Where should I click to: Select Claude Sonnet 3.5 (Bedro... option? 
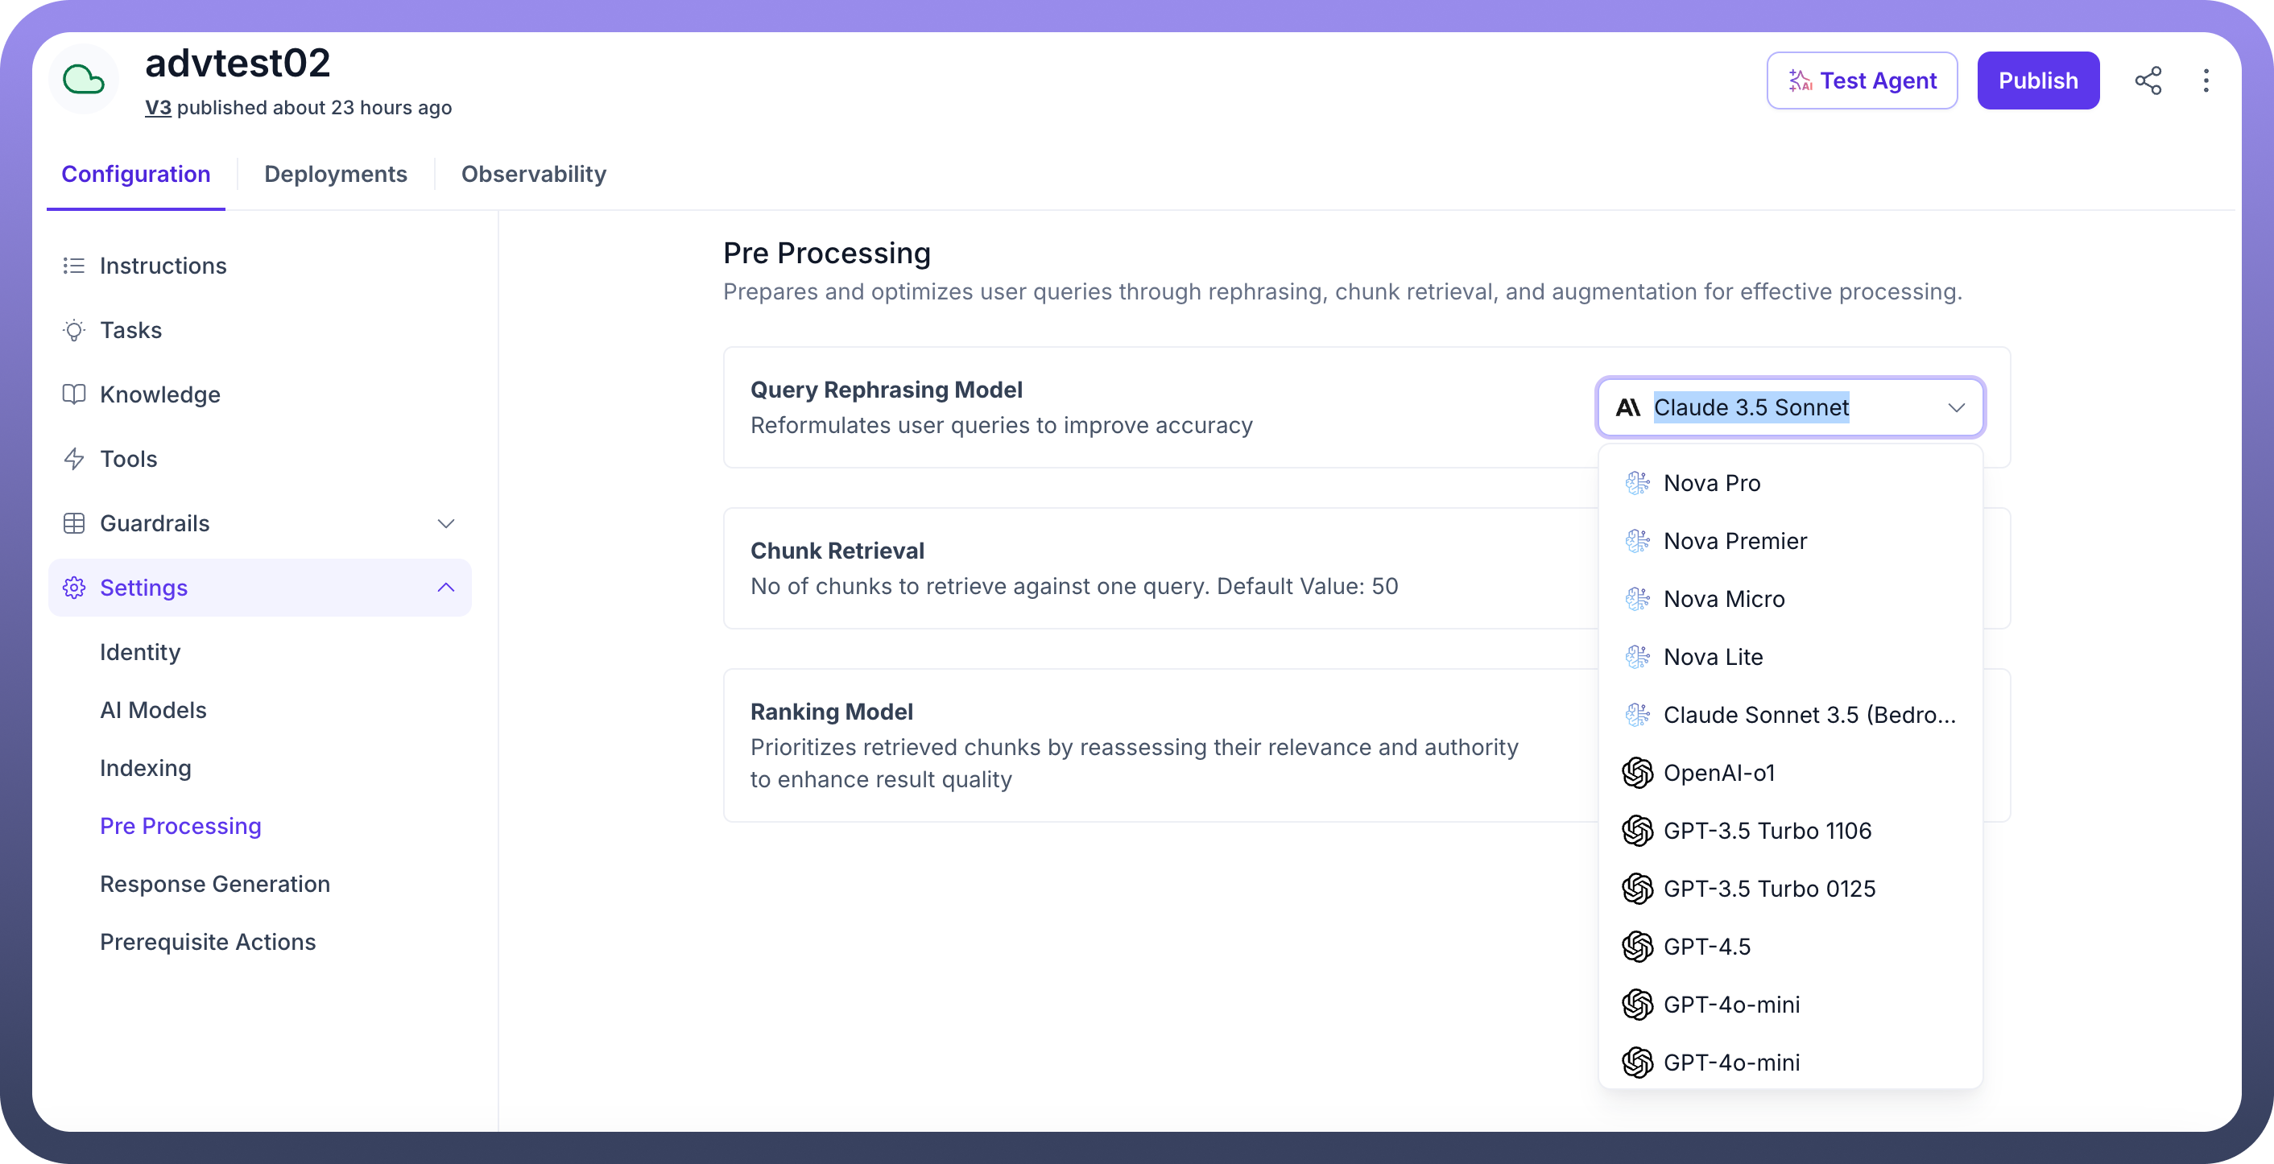pos(1790,715)
